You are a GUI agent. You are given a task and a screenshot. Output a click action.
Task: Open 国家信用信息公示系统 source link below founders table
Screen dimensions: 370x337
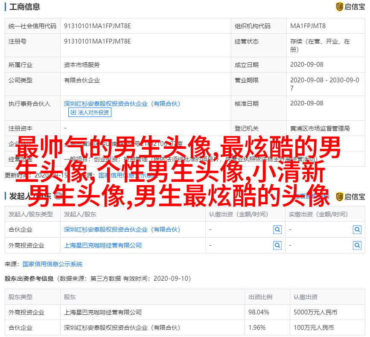tap(52, 264)
